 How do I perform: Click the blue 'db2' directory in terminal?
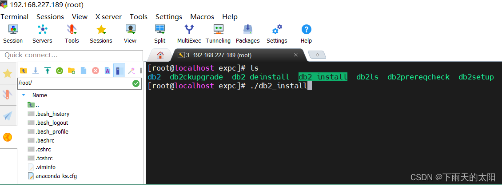pos(154,77)
